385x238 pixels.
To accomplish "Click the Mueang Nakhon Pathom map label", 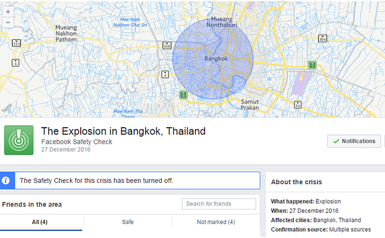I will pos(66,33).
